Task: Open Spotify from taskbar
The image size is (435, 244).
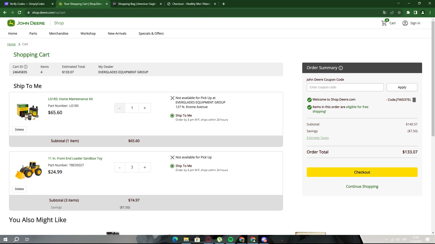Action: (x=231, y=239)
